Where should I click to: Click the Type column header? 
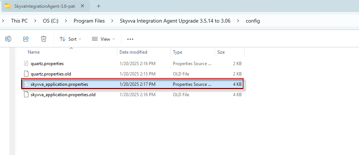click(178, 52)
